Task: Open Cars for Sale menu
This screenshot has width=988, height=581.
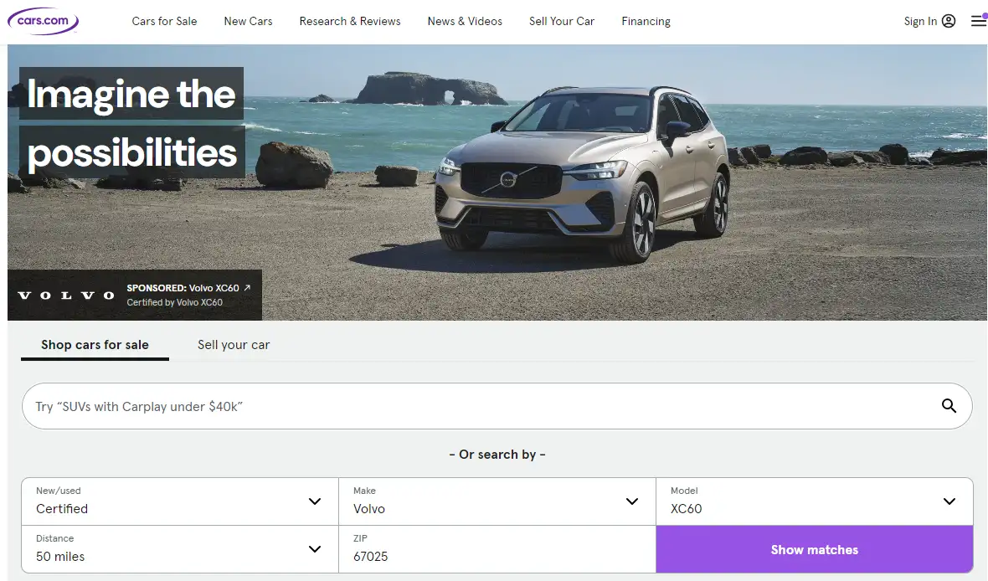Action: pyautogui.click(x=164, y=21)
